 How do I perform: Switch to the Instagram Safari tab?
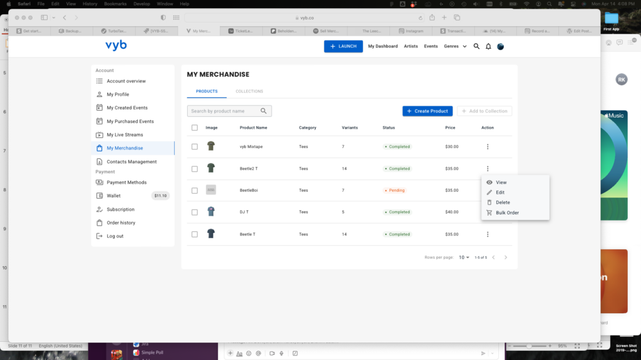click(x=411, y=31)
